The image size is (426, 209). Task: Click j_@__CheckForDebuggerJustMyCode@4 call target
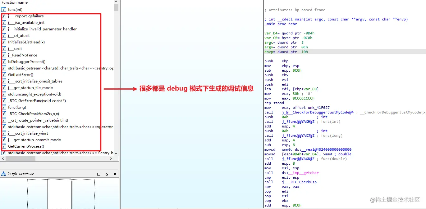point(318,112)
